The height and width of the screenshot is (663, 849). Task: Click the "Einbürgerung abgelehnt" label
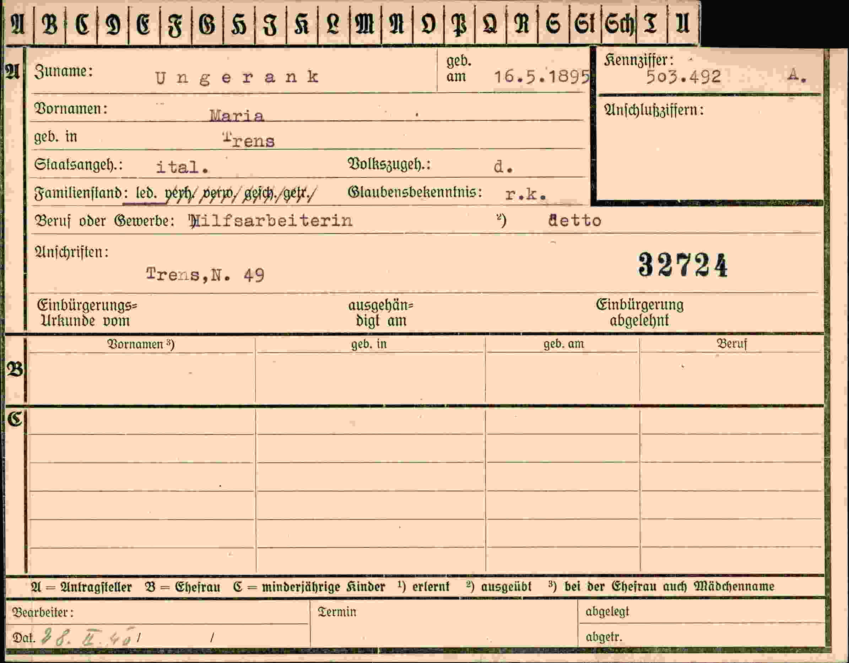point(640,312)
